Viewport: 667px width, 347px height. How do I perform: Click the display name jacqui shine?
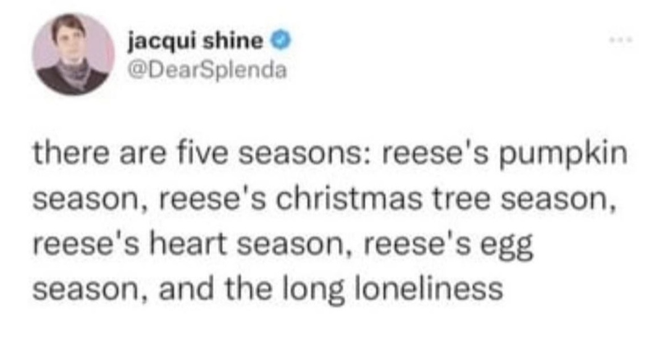coord(196,41)
